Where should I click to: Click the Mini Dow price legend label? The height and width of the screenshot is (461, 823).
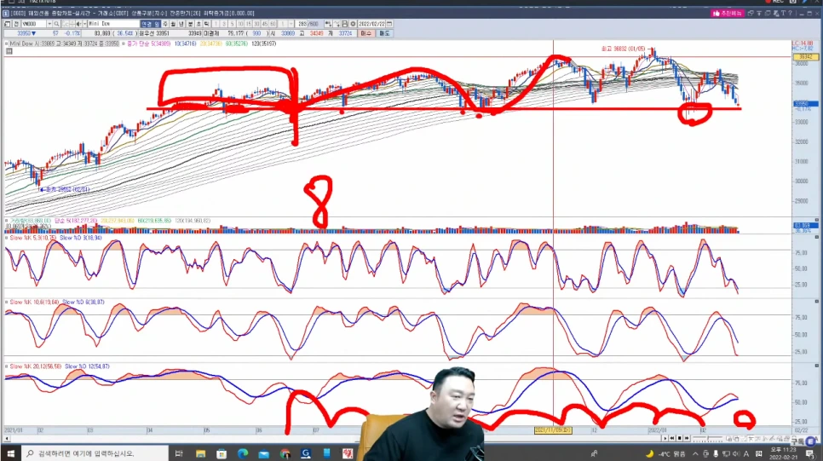click(64, 43)
